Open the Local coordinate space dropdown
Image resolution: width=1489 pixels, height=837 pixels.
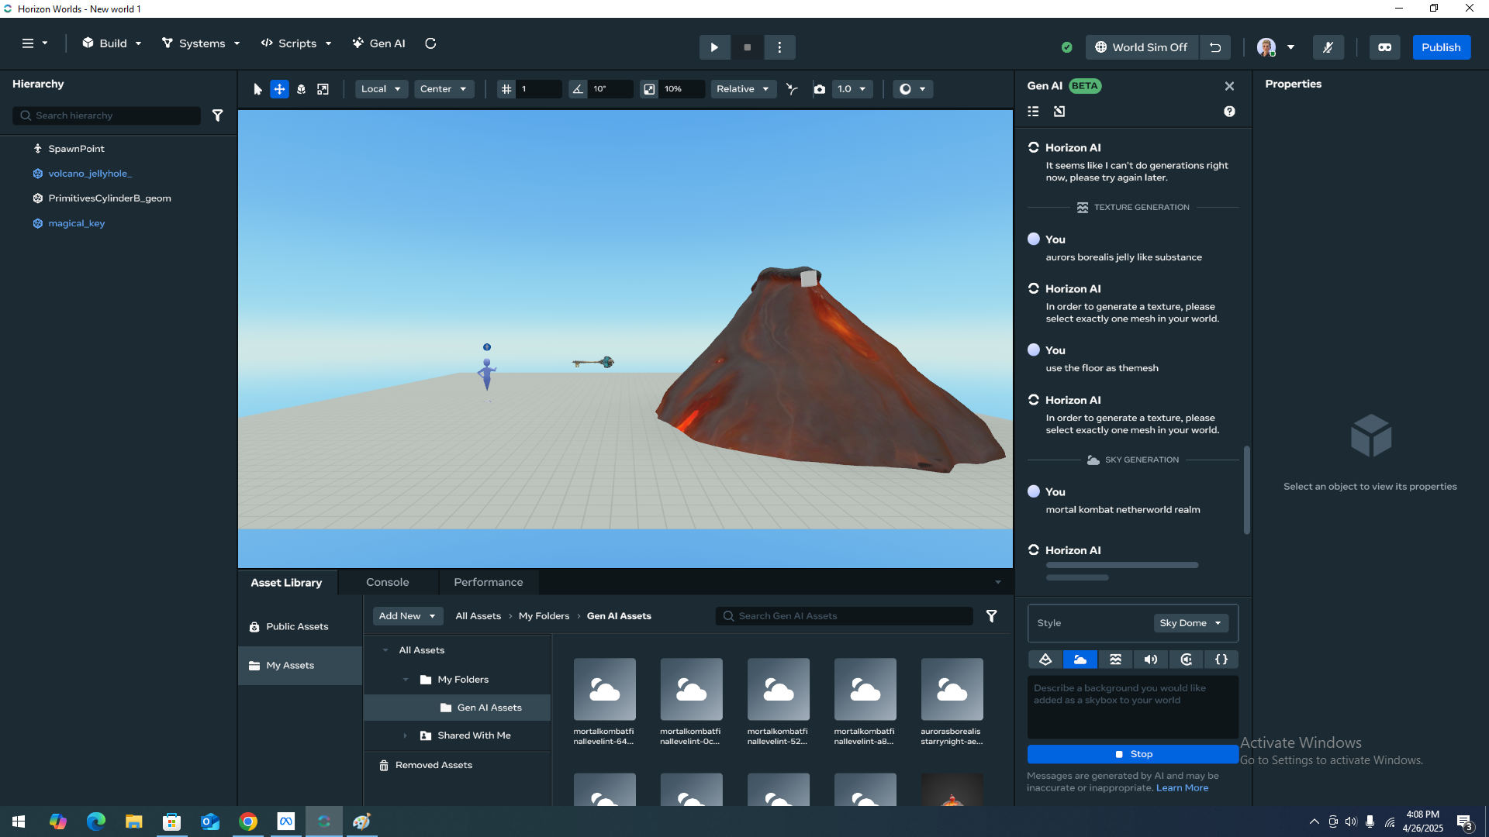coord(381,89)
